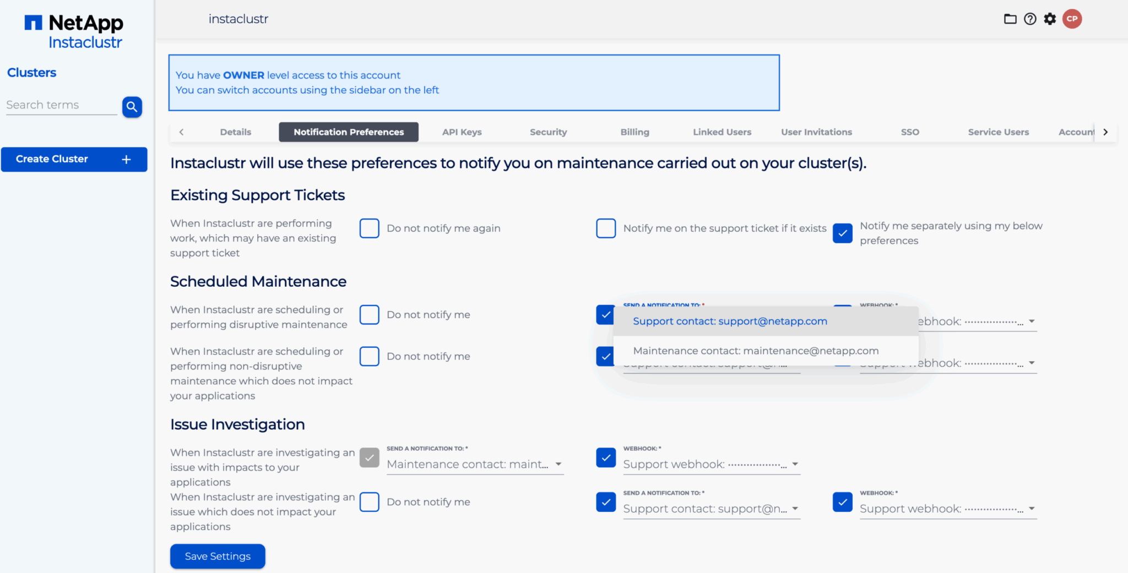Click the CP profile avatar
Image resolution: width=1128 pixels, height=573 pixels.
click(x=1072, y=19)
